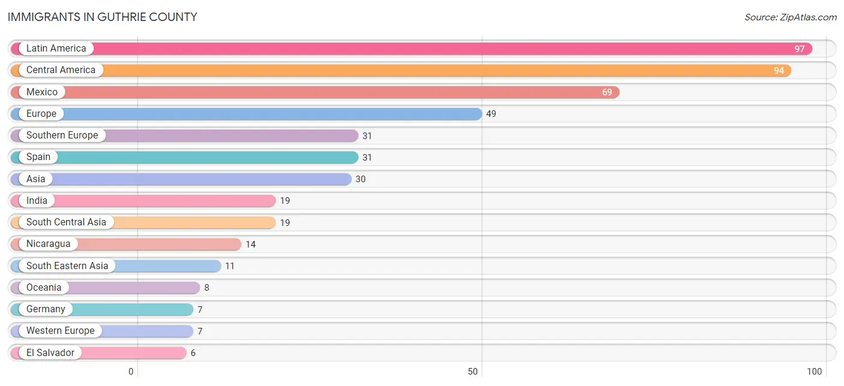Click the Germany label pill
Viewport: 844px width, 386px height.
(x=46, y=309)
